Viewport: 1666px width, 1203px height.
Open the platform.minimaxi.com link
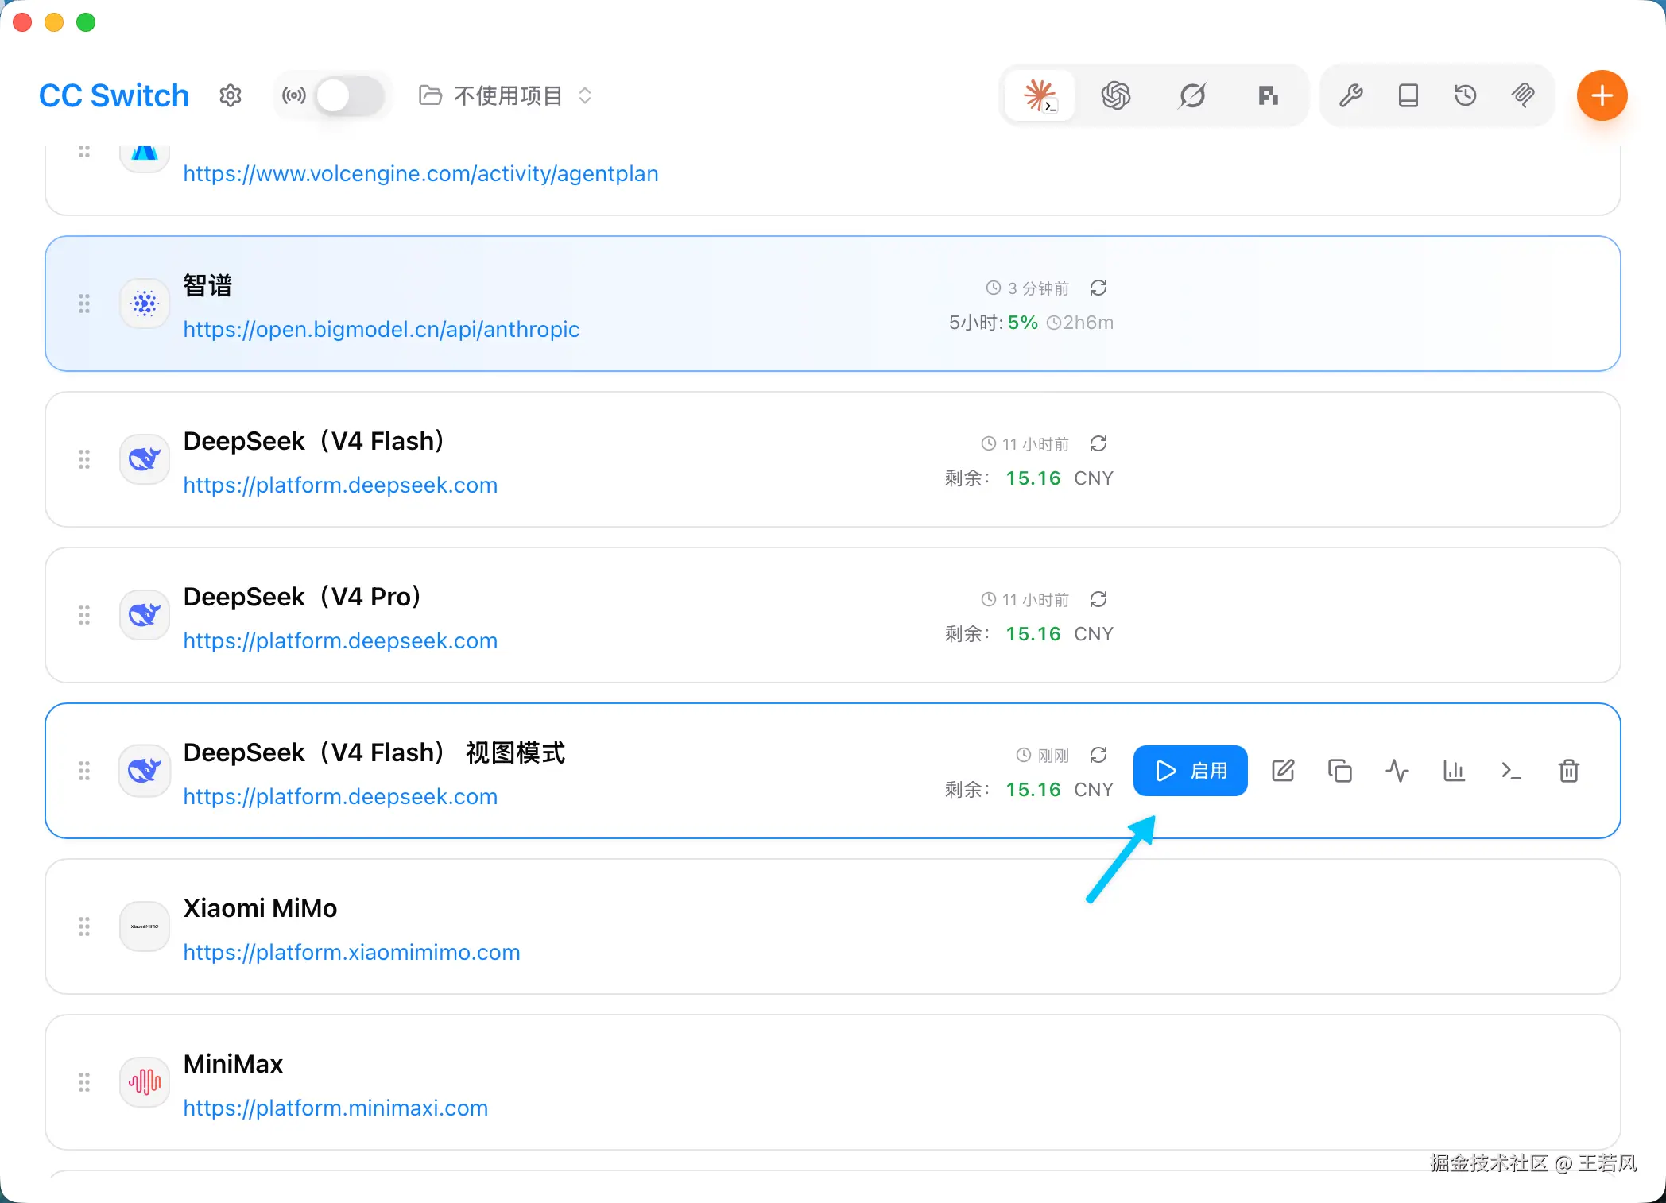click(x=335, y=1108)
